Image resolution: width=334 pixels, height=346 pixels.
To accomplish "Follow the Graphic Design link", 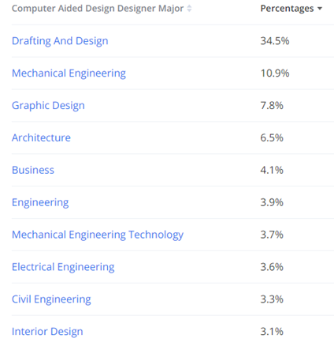I will (x=48, y=106).
